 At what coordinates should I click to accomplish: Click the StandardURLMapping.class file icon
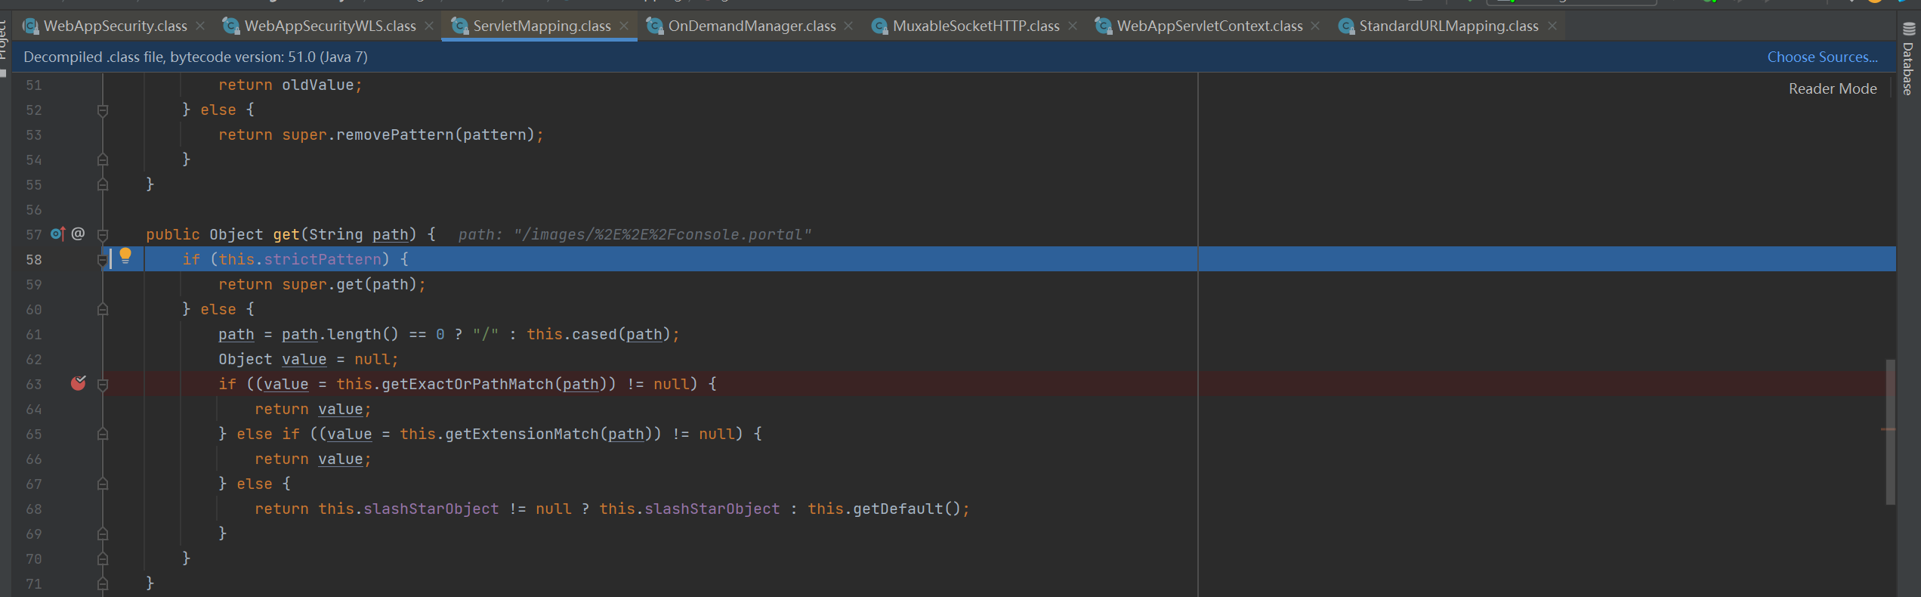pos(1345,26)
